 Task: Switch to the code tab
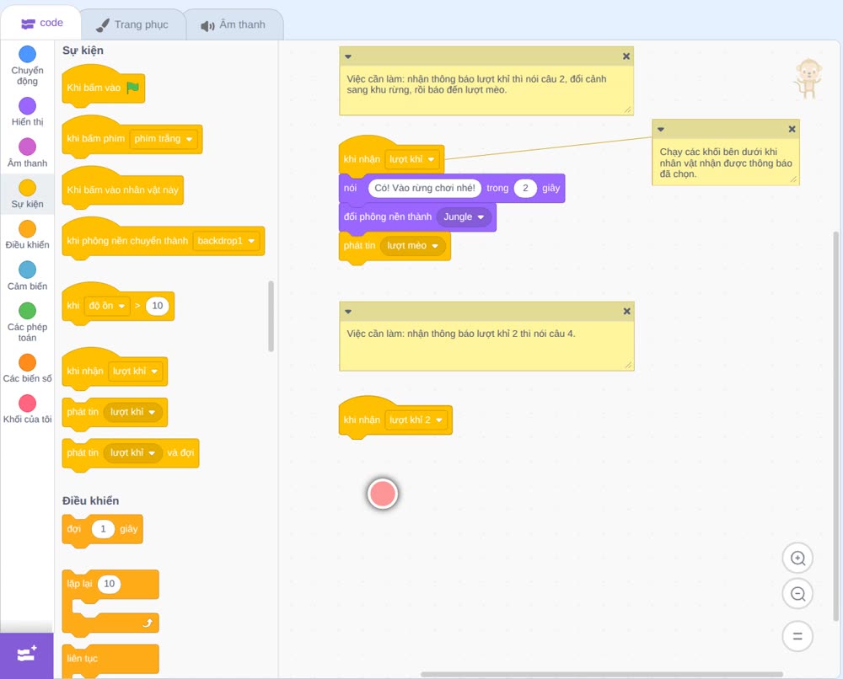41,23
